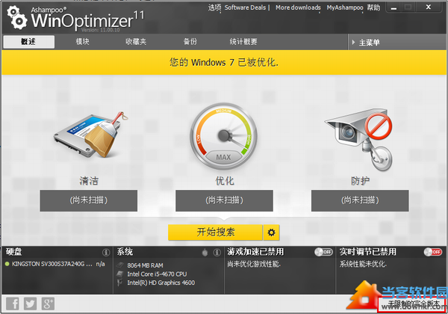Open the Software Deals link
This screenshot has width=448, height=314.
coord(245,7)
